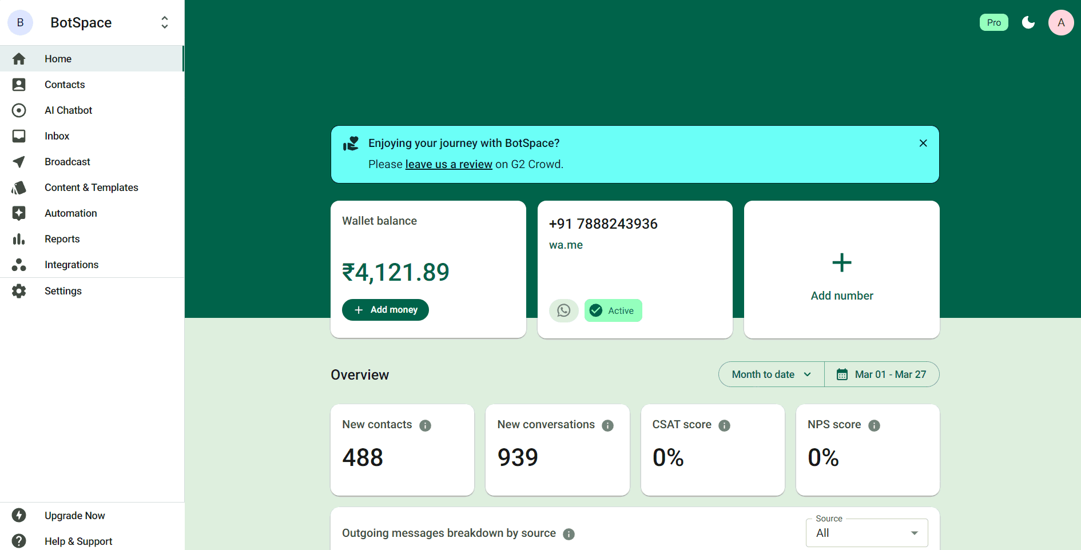Viewport: 1081px width, 550px height.
Task: Select Broadcast in the sidebar
Action: coord(92,162)
